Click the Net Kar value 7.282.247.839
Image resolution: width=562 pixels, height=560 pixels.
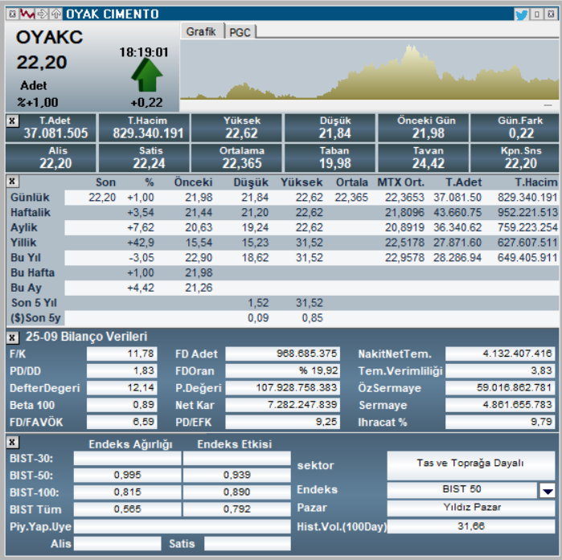(282, 405)
